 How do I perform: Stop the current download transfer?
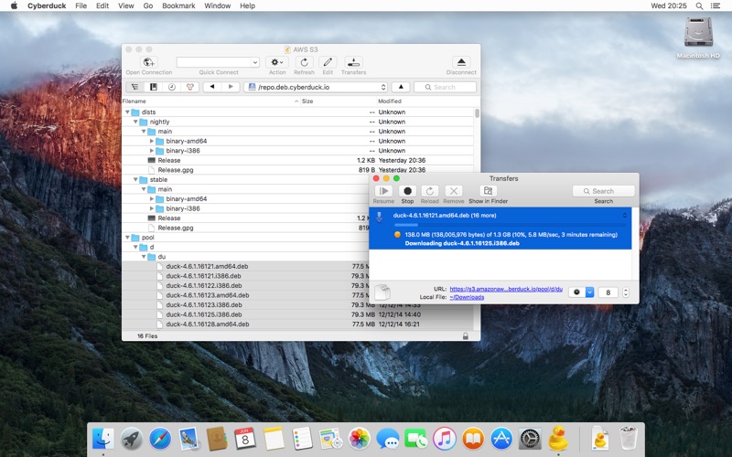click(407, 191)
